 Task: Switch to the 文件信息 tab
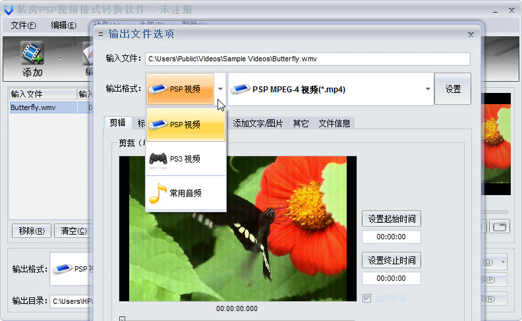pyautogui.click(x=334, y=123)
